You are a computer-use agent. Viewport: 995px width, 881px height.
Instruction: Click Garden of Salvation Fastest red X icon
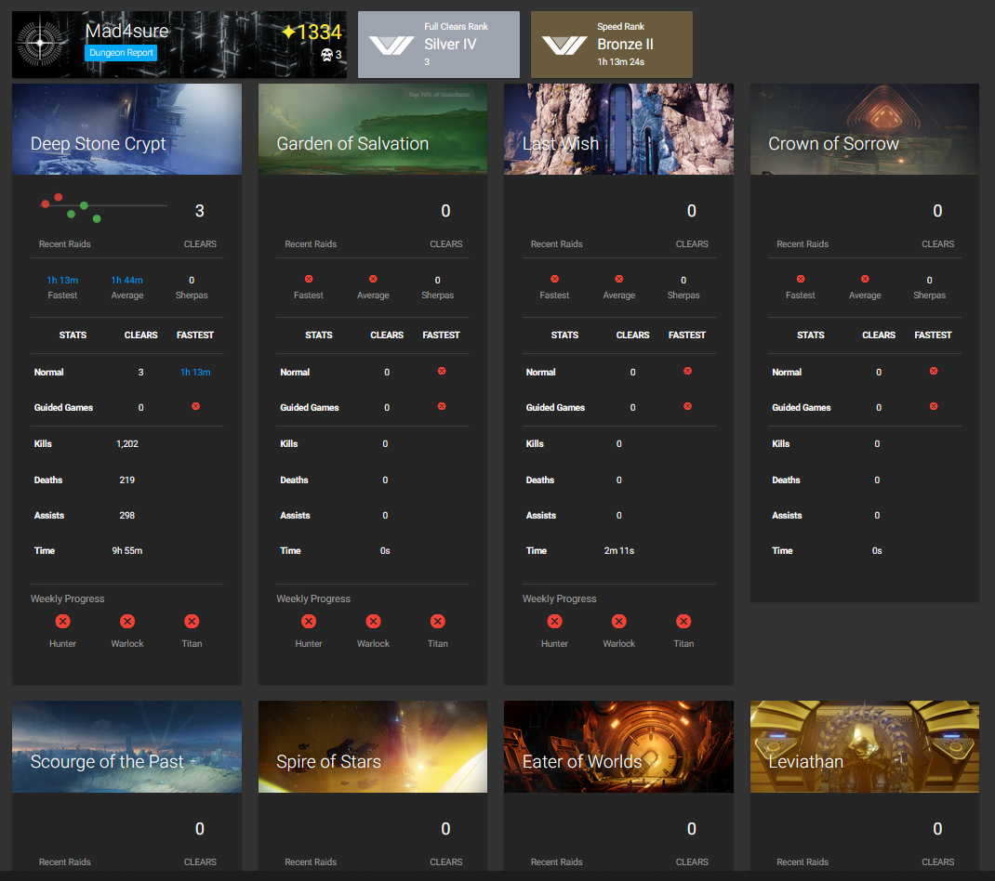coord(309,279)
